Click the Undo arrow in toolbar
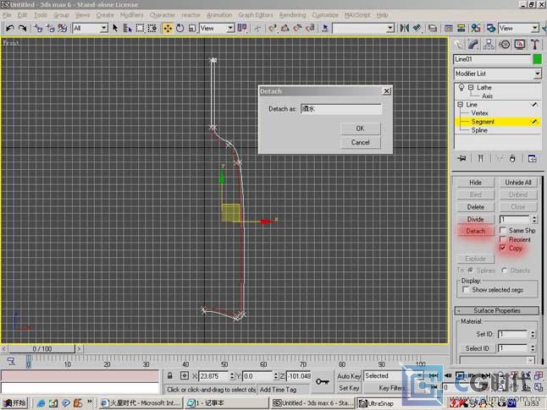547x410 pixels. tap(10, 28)
